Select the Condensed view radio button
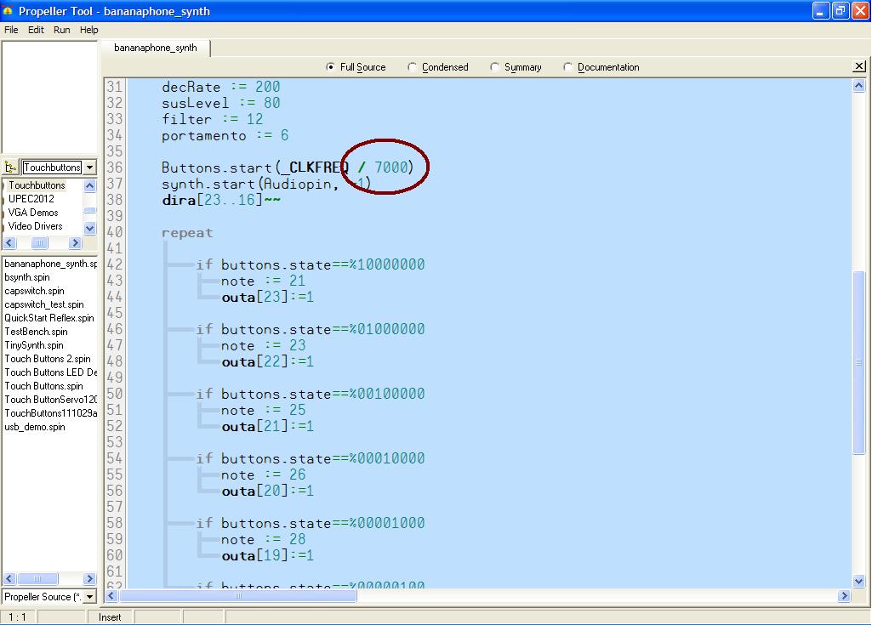This screenshot has height=625, width=872. (x=413, y=66)
